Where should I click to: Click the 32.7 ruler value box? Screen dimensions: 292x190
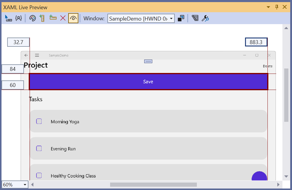[x=18, y=42]
